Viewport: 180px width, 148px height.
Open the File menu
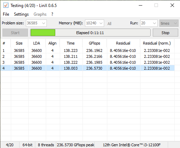(6, 14)
